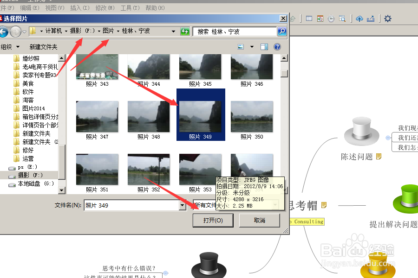
Task: Click down arrow of folder tree scrollbar
Action: coord(62,190)
